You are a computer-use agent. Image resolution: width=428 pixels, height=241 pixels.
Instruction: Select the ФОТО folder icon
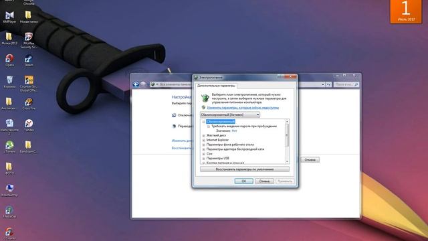[x=9, y=169]
